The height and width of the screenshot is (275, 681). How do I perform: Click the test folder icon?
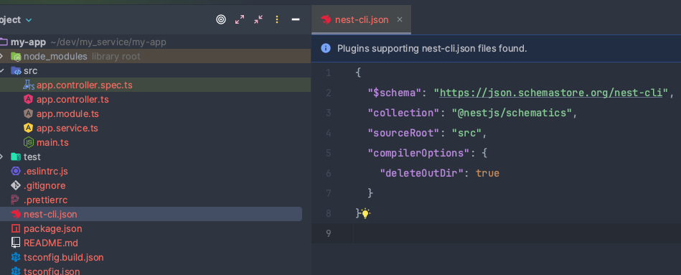(x=16, y=157)
